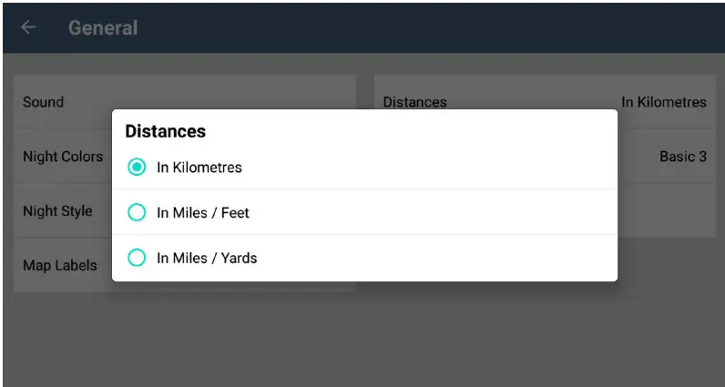Select the In Kilometres radio button
Screen dimensions: 725x387
tap(137, 168)
